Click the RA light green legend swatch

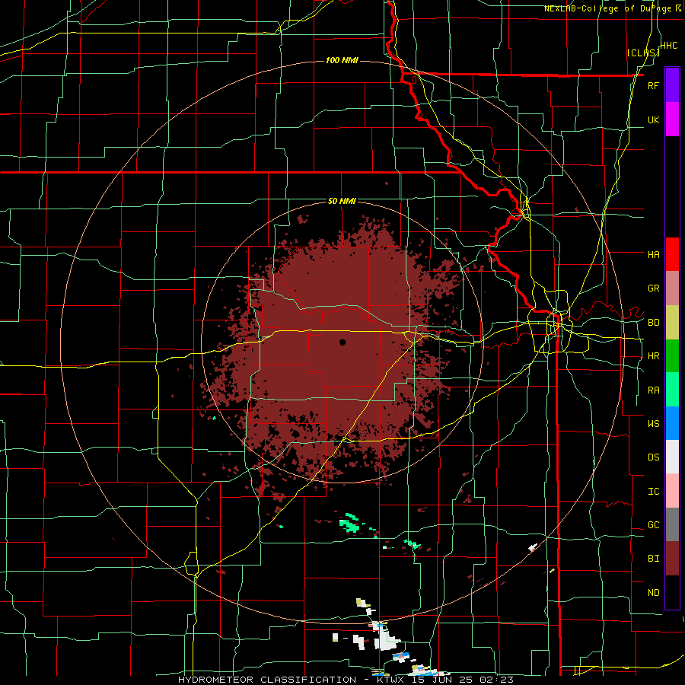[x=672, y=390]
